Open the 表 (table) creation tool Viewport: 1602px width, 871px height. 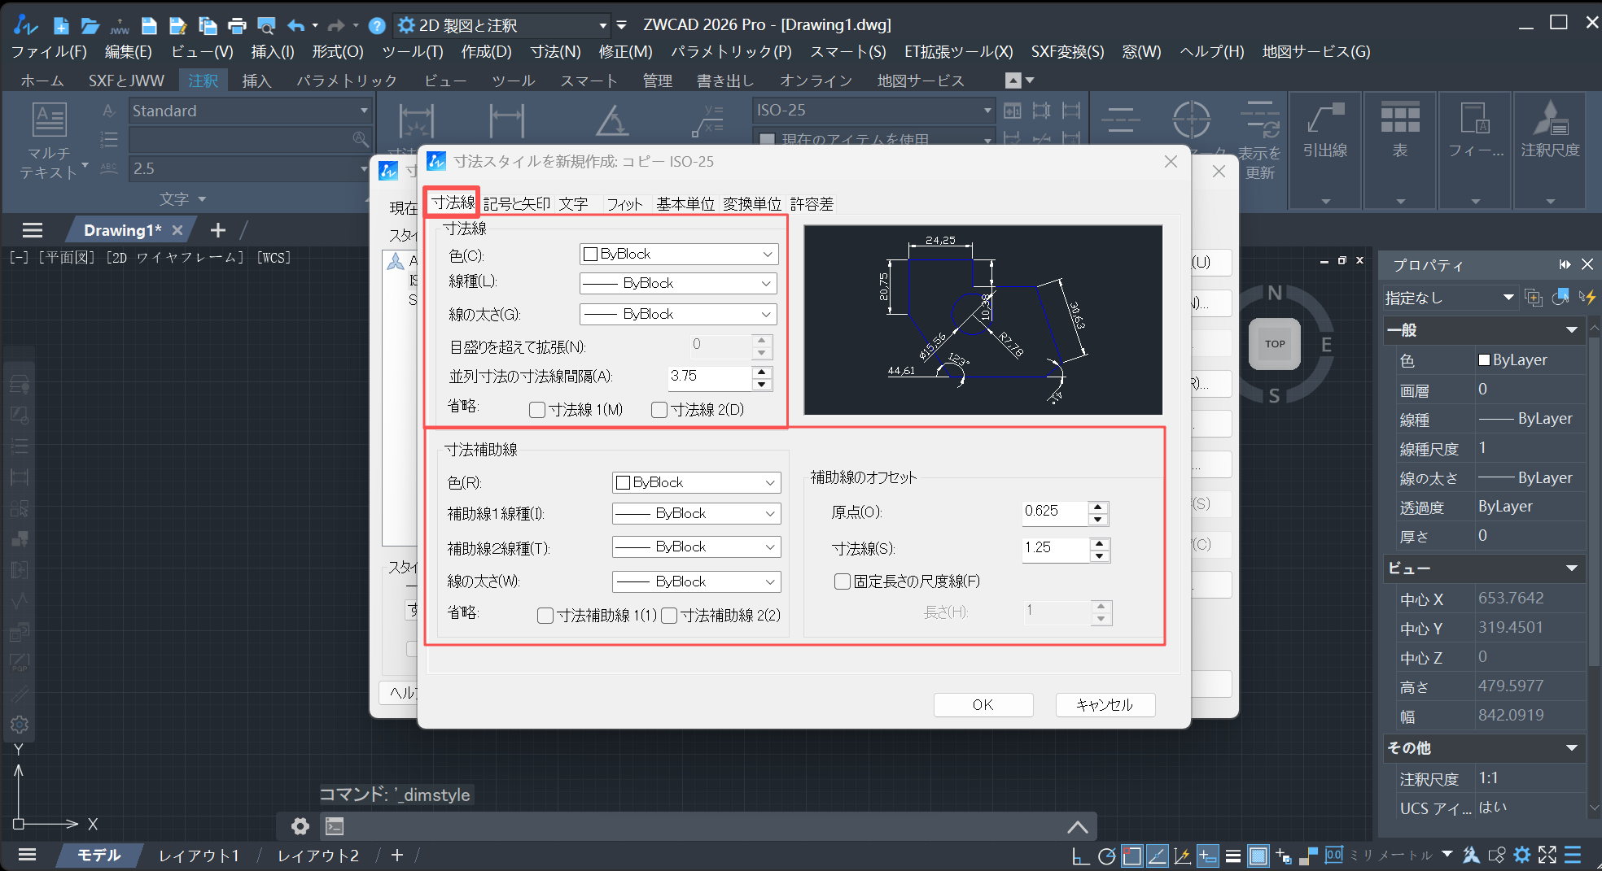(1399, 130)
